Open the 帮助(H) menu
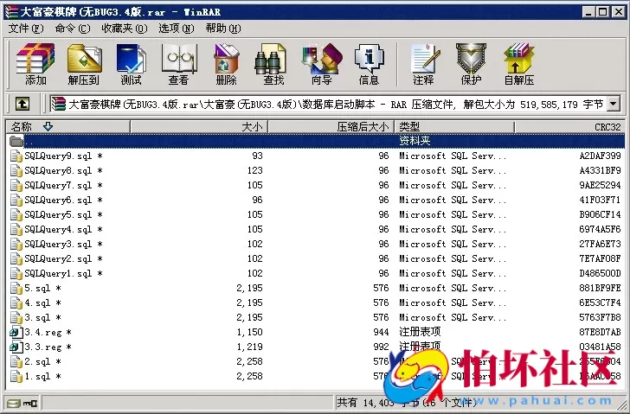 (223, 29)
